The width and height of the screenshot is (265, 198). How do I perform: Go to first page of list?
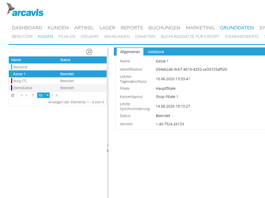[x=22, y=95]
